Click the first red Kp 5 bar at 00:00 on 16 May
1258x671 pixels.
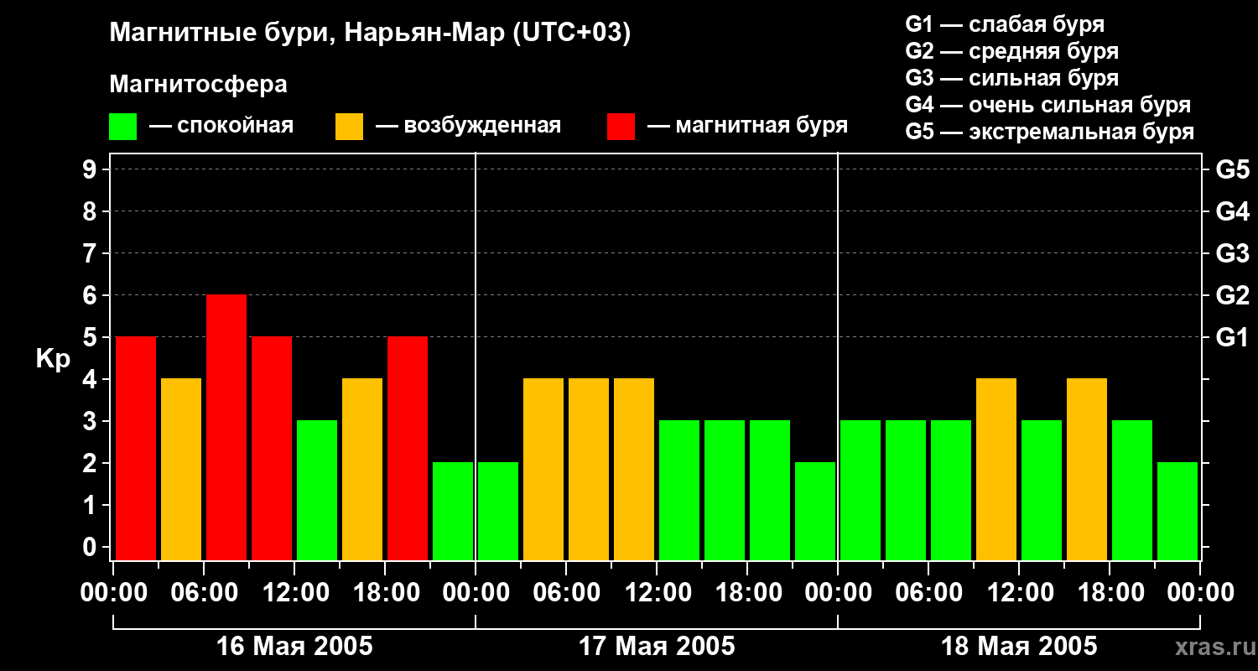pos(136,448)
